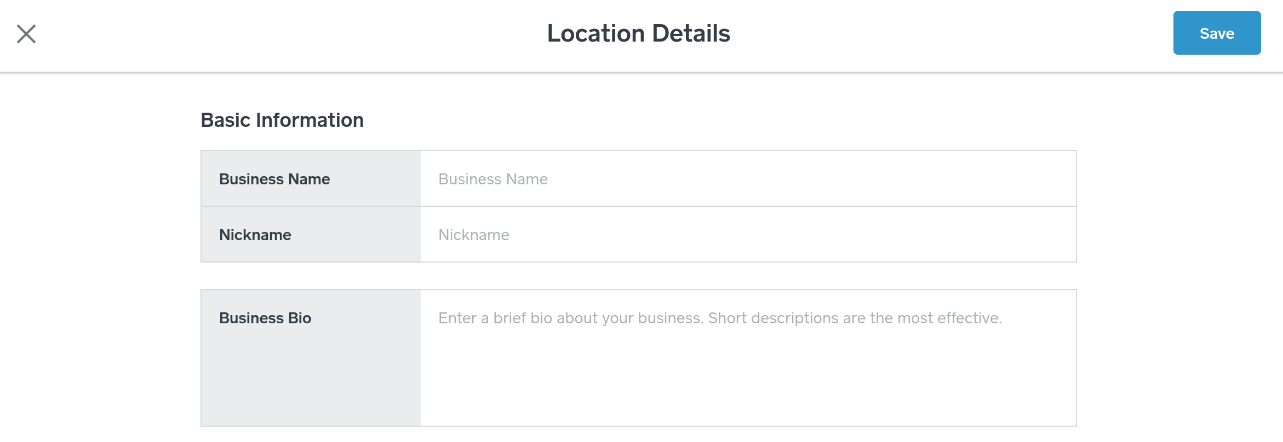Click the bold "Business Bio" row label
The height and width of the screenshot is (442, 1283).
pos(265,318)
